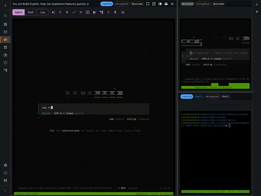
Task: Click the split view layout icon
Action: click(160, 4)
